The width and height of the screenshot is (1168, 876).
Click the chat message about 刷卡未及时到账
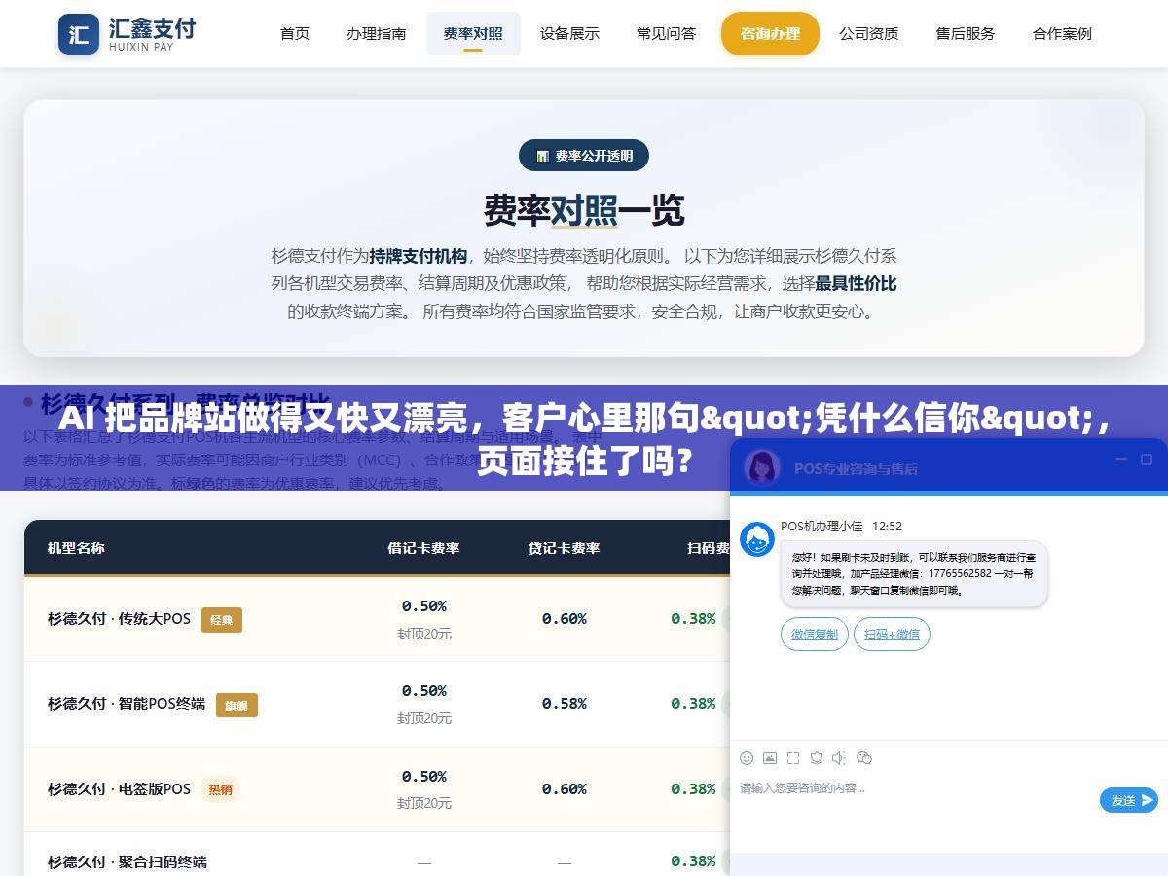click(914, 574)
